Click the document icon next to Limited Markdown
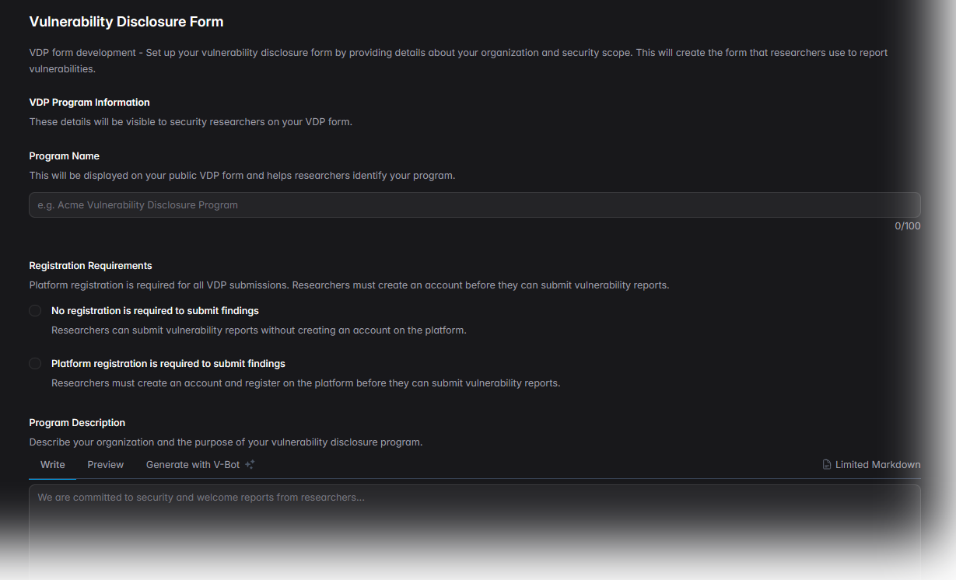This screenshot has width=956, height=580. coord(827,465)
